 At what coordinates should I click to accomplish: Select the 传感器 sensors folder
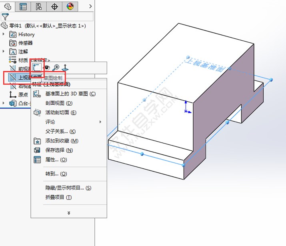pos(21,43)
